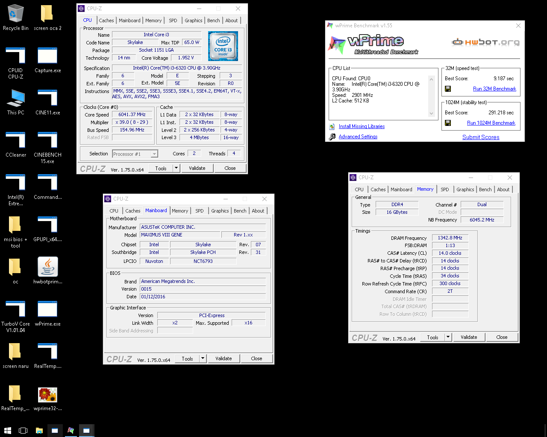Click Tools button in Memory CPU-Z window

click(432, 337)
